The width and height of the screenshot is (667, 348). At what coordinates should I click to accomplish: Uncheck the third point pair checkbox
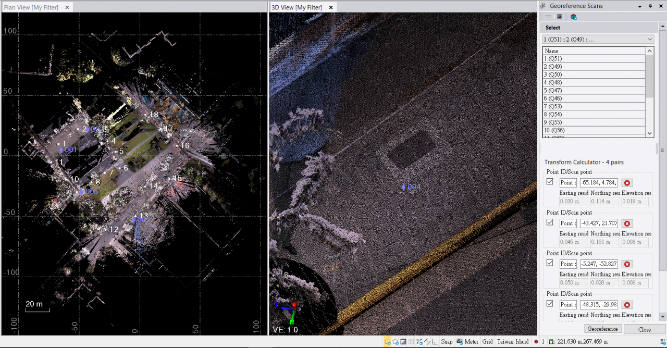(550, 263)
